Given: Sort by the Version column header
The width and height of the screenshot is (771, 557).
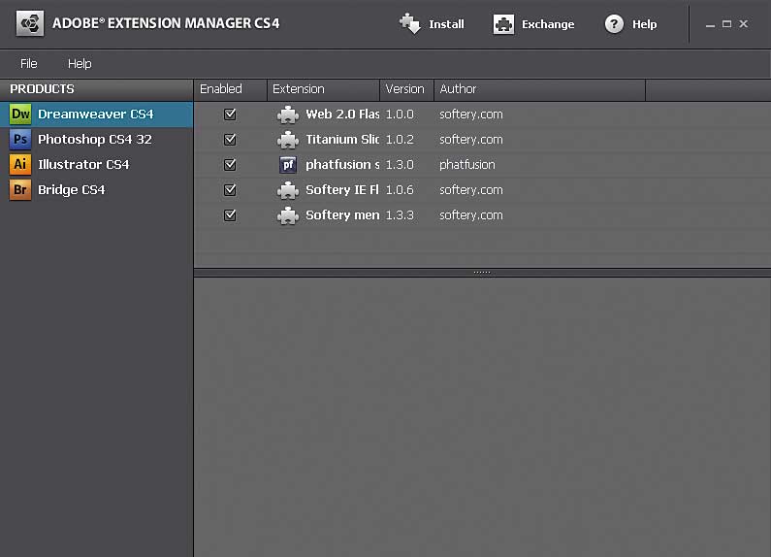Looking at the screenshot, I should [407, 89].
